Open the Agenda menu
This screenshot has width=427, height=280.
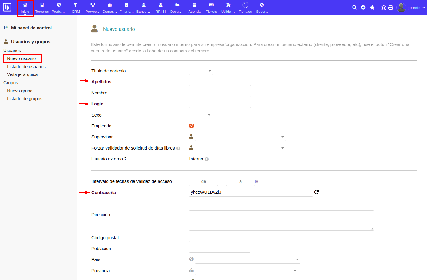coord(194,8)
